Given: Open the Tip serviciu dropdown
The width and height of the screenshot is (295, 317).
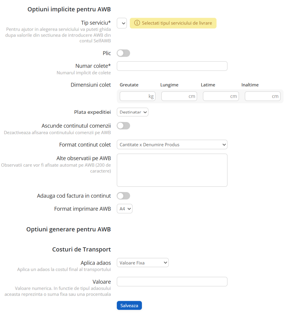Looking at the screenshot, I should coord(122,23).
